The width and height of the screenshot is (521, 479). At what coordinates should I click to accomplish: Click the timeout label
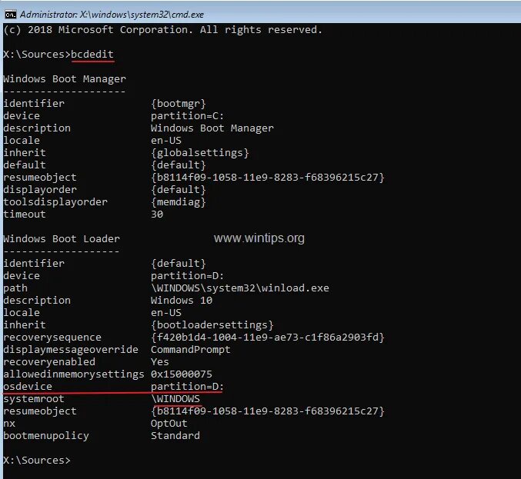25,214
